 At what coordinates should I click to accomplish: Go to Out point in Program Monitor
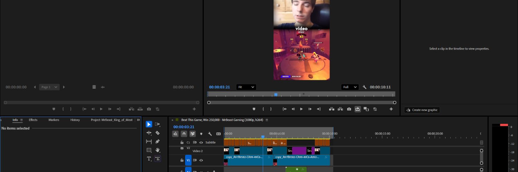(319, 109)
